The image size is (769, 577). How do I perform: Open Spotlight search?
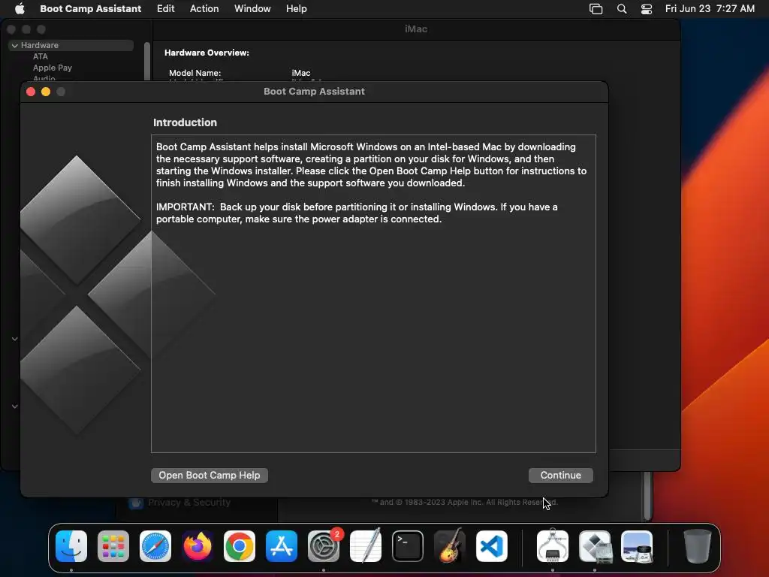click(622, 9)
